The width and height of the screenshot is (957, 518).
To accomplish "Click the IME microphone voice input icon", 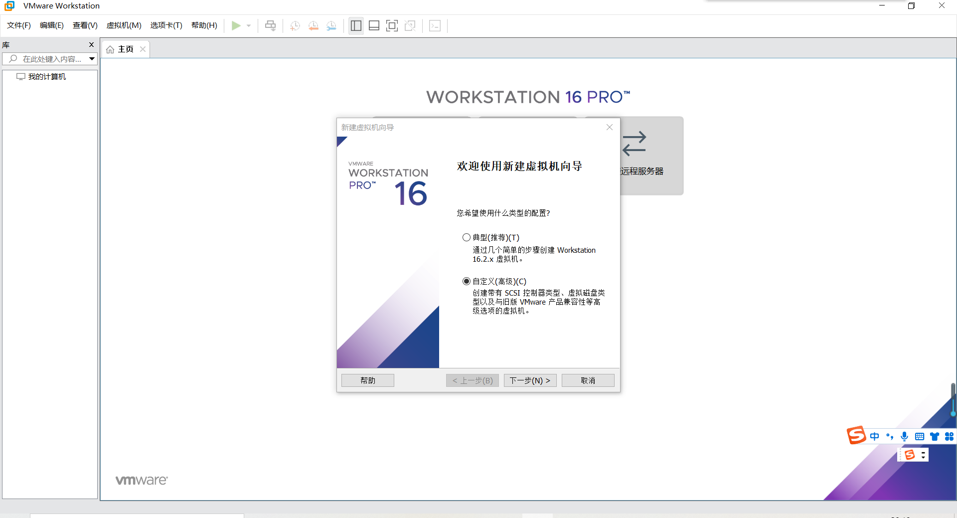I will [905, 436].
